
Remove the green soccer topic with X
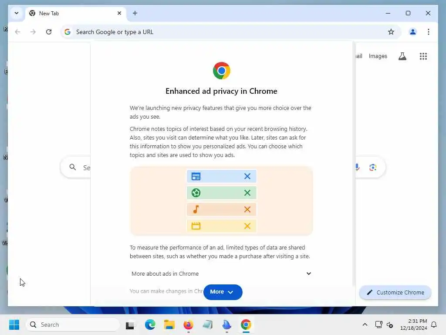[x=247, y=193]
